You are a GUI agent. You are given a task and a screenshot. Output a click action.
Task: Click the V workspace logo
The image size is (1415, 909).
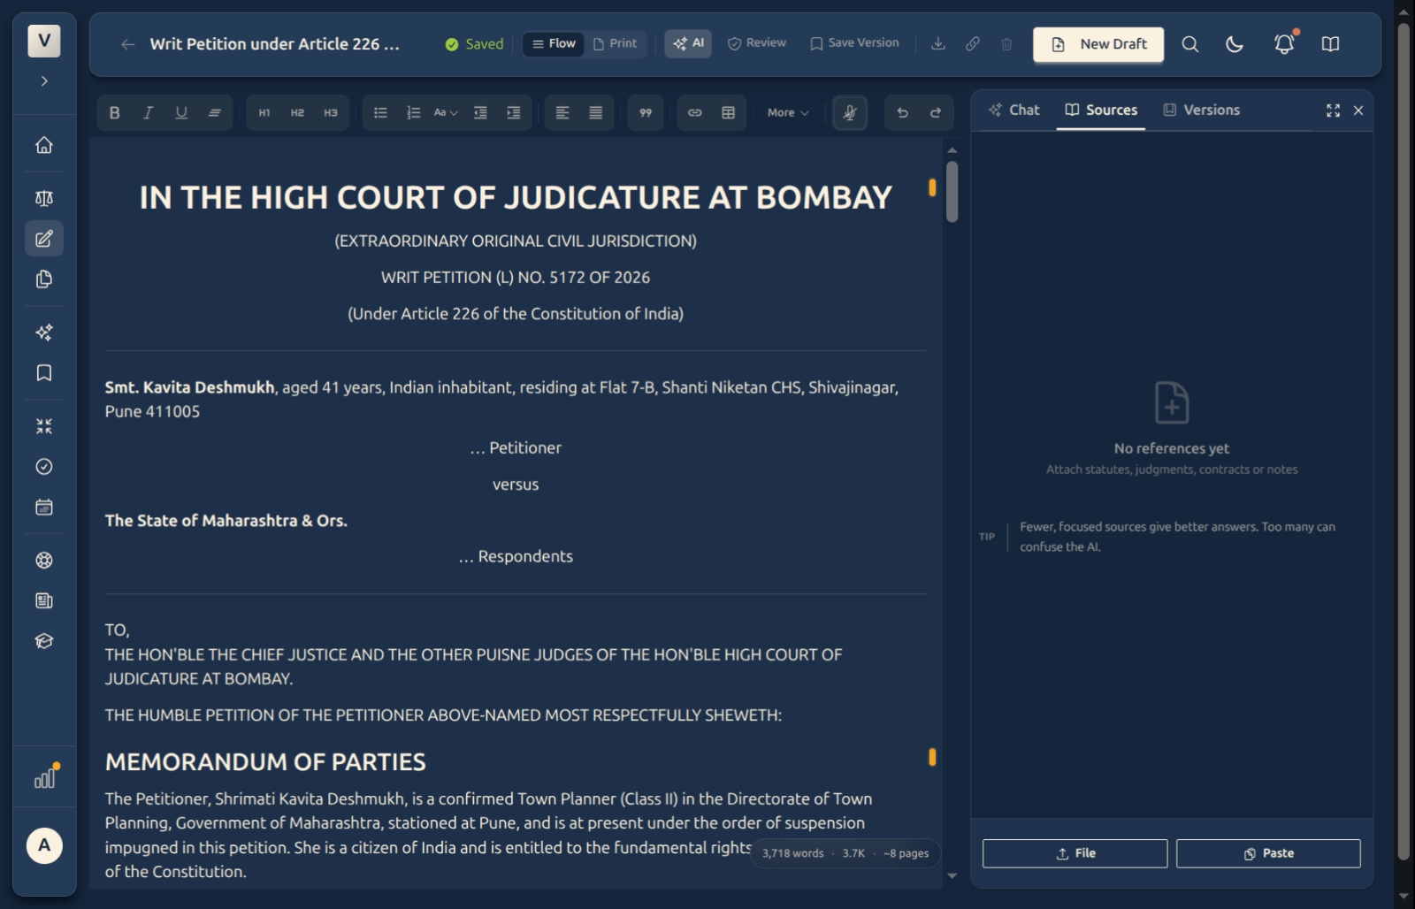click(44, 41)
